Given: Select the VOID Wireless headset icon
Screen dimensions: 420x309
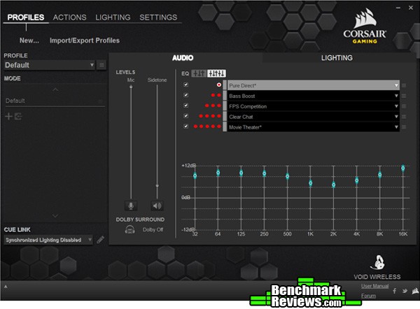Looking at the screenshot, I should point(377,263).
